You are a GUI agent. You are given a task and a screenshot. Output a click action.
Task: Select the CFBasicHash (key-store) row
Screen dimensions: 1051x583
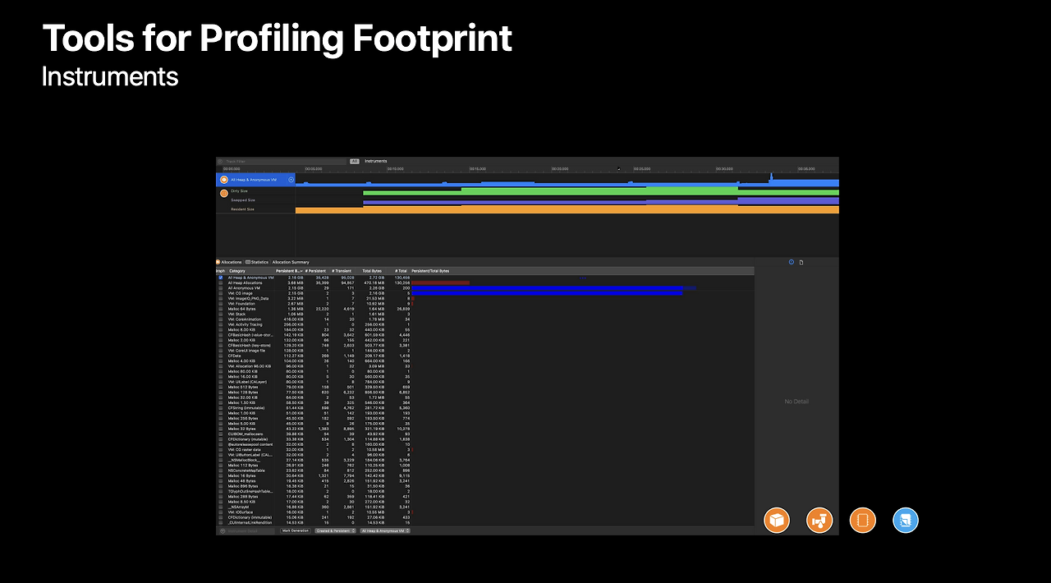pyautogui.click(x=484, y=346)
